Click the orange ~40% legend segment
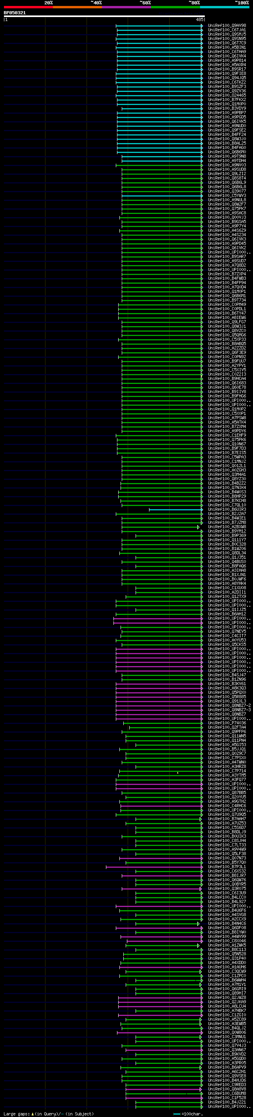 point(77,7)
